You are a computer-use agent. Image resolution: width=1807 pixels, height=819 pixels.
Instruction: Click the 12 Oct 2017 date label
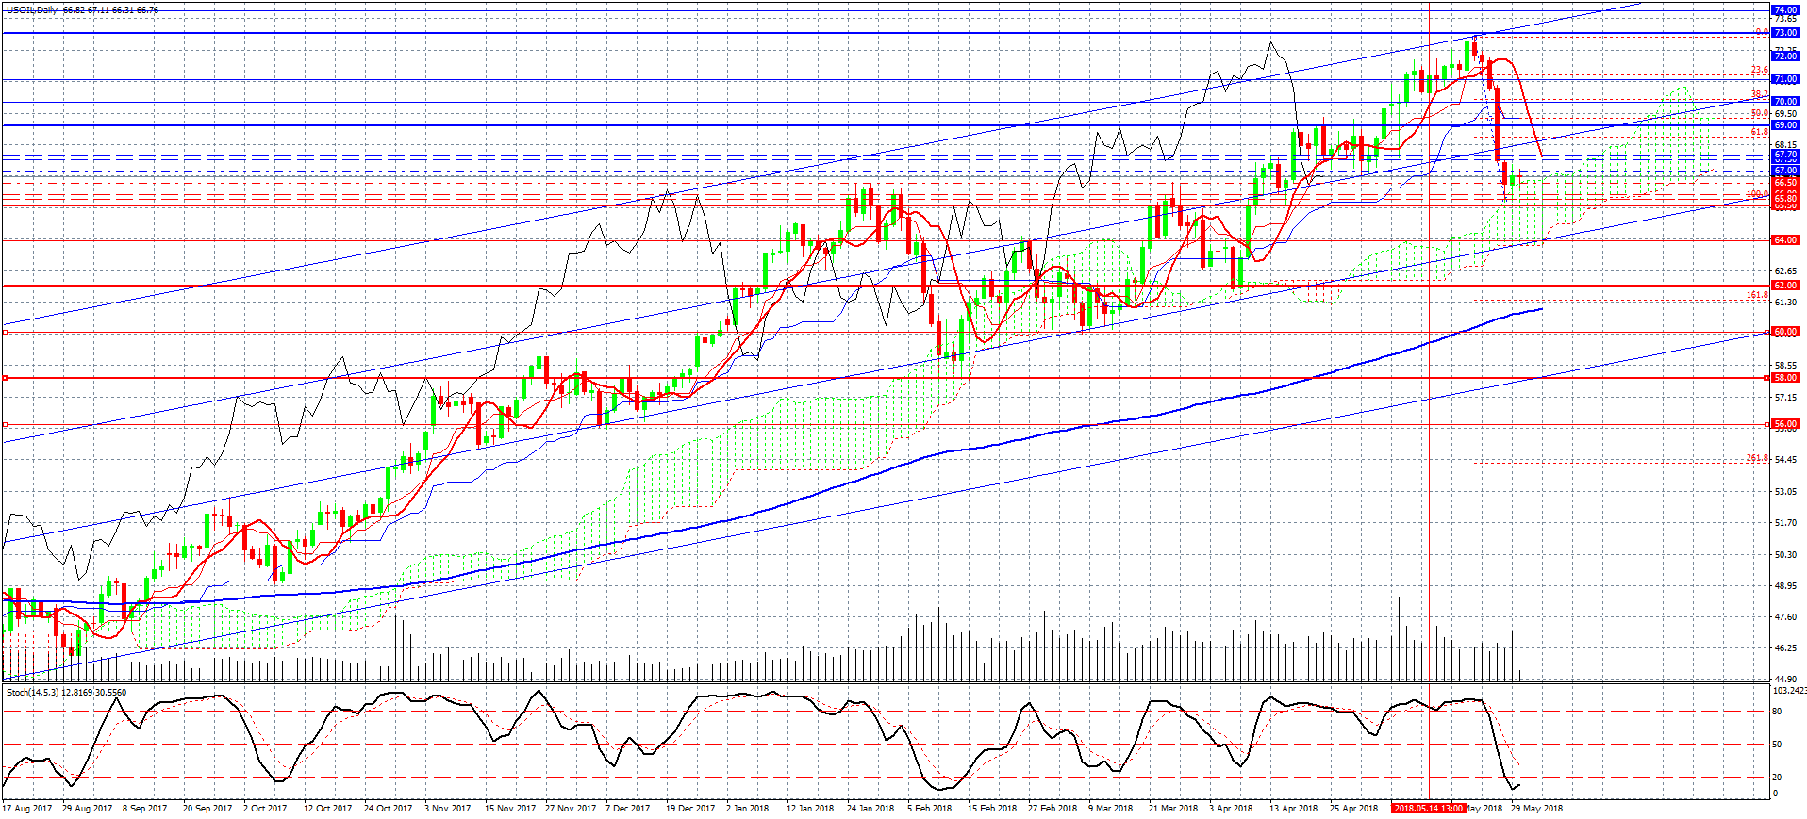(x=328, y=809)
